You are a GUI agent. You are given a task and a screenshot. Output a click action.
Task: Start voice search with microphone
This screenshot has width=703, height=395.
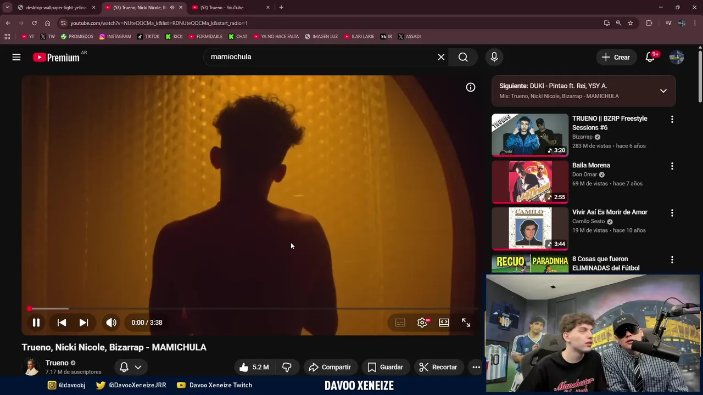pyautogui.click(x=494, y=57)
